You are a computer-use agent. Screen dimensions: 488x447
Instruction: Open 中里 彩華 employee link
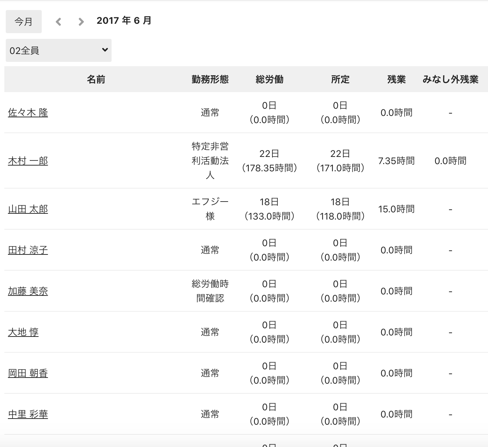[x=28, y=414]
